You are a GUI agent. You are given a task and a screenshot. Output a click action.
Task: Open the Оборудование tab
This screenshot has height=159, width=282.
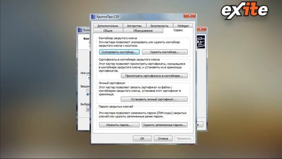[143, 30]
